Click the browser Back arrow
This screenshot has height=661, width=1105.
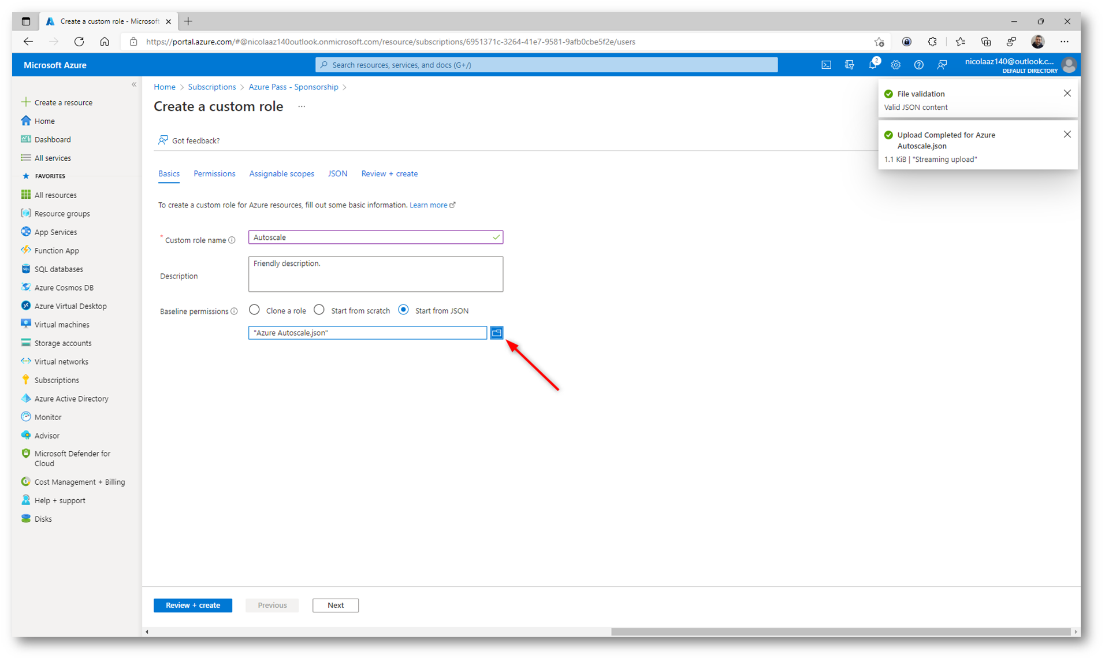[x=28, y=42]
